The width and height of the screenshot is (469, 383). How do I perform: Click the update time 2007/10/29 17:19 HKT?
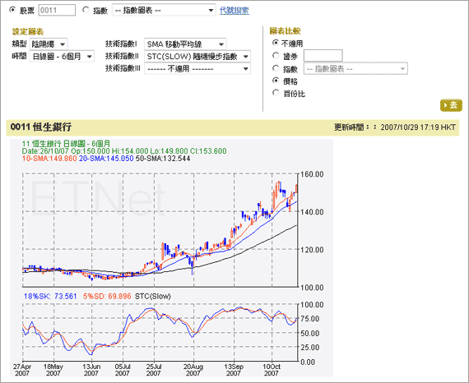(x=418, y=127)
